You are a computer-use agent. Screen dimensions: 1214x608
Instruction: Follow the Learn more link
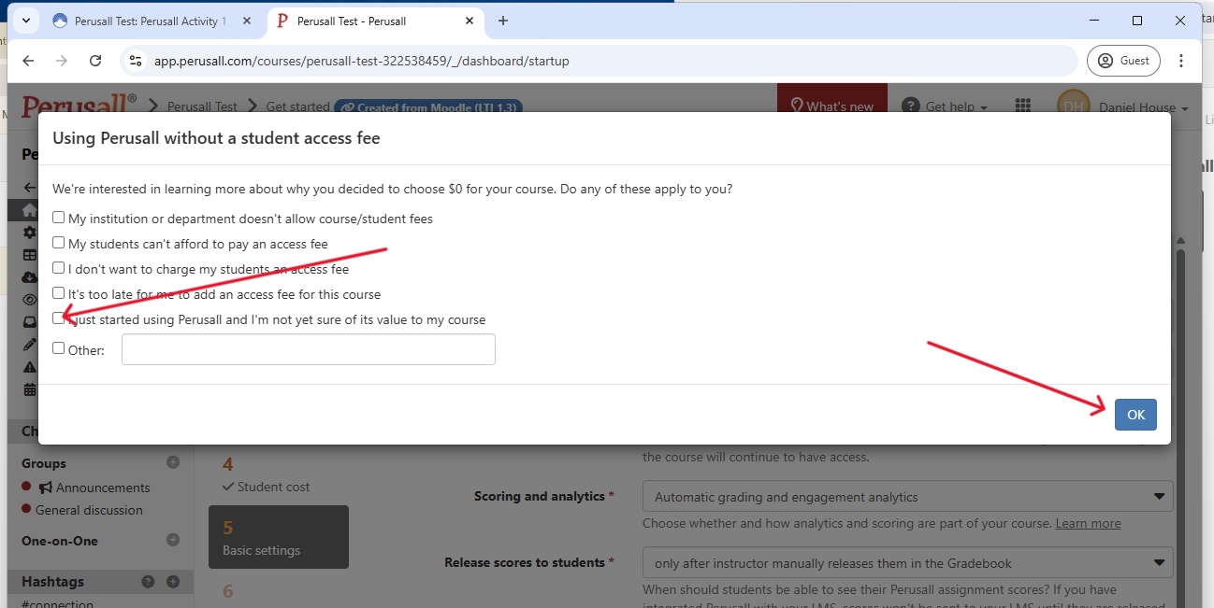coord(1088,523)
